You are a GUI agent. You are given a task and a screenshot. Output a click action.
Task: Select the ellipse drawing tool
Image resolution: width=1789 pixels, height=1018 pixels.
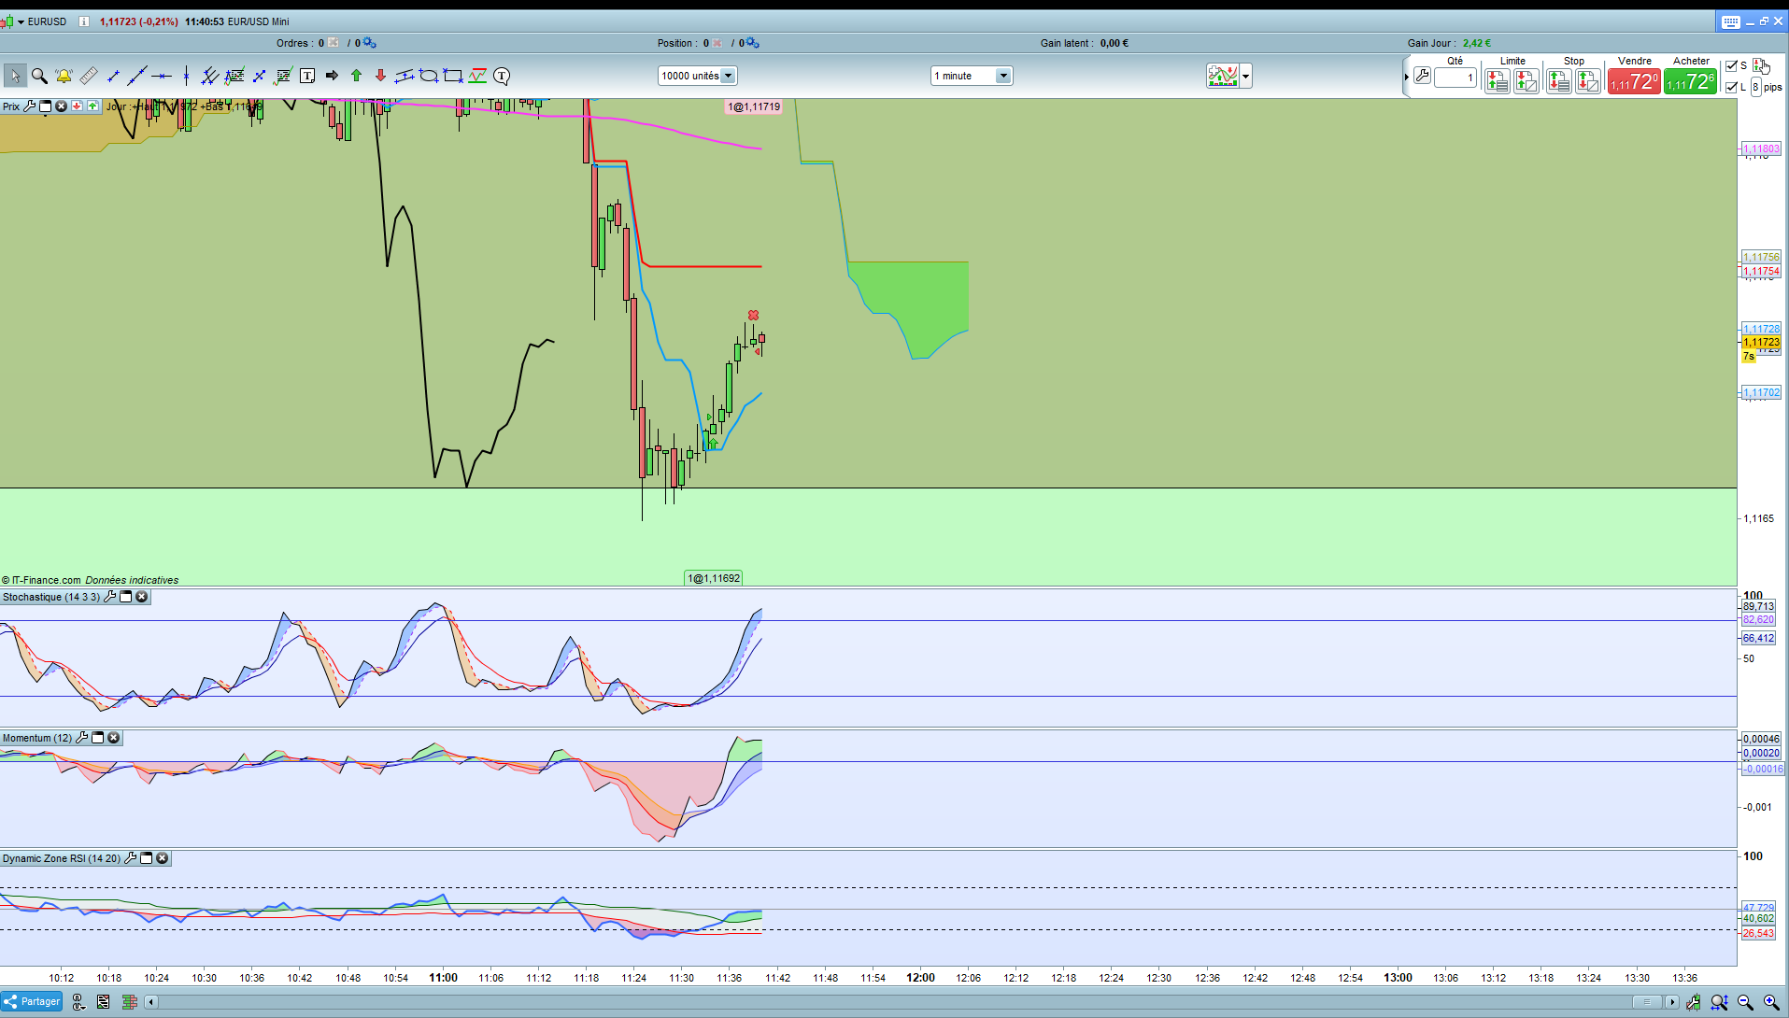click(x=429, y=76)
